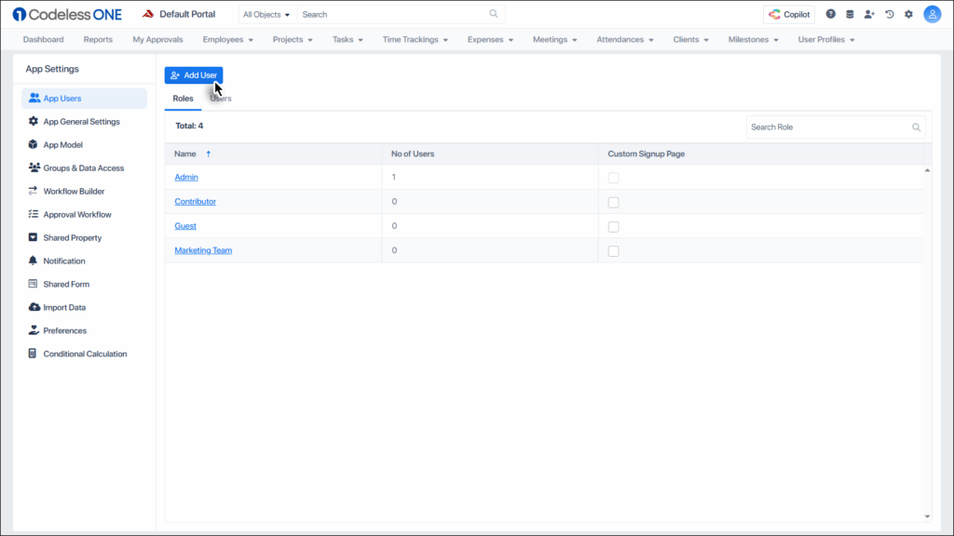This screenshot has height=536, width=954.
Task: Open the help question mark icon
Action: pos(830,14)
